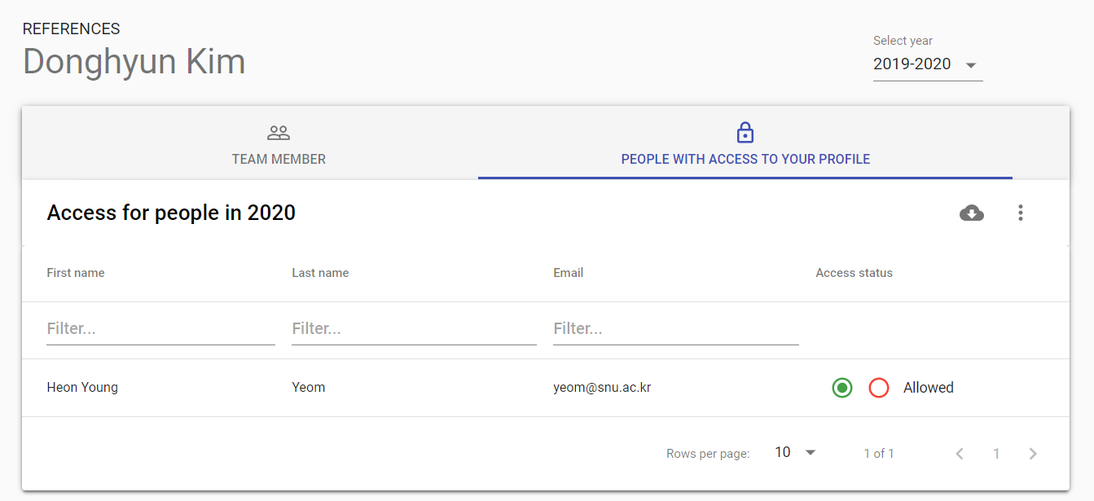Click the padlock icon on access tab

click(x=745, y=132)
